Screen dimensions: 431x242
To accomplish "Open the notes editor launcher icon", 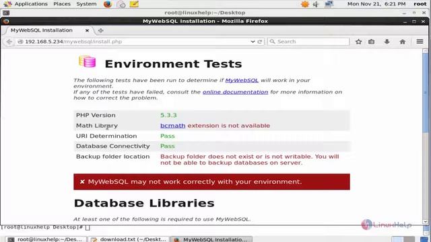I will pyautogui.click(x=134, y=4).
